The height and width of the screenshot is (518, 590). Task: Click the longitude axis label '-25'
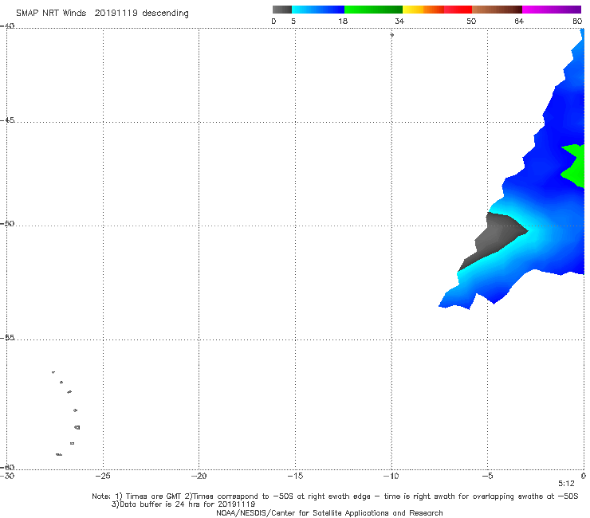103,476
